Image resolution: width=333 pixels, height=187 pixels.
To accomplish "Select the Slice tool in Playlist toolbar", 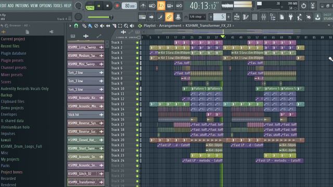I will (114, 26).
